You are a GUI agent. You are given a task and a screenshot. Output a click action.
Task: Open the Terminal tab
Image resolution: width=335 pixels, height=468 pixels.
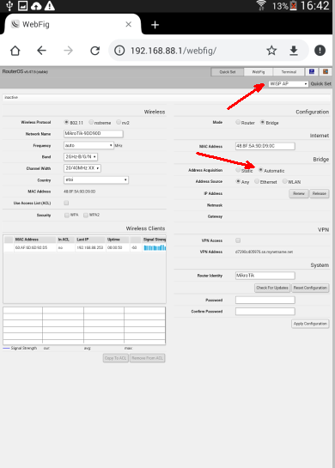[x=289, y=72]
